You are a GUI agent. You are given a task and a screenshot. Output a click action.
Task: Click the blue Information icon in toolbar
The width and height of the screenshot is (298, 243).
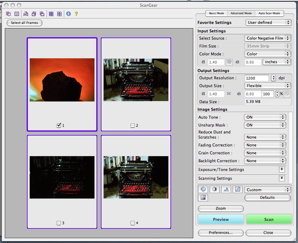click(x=68, y=14)
